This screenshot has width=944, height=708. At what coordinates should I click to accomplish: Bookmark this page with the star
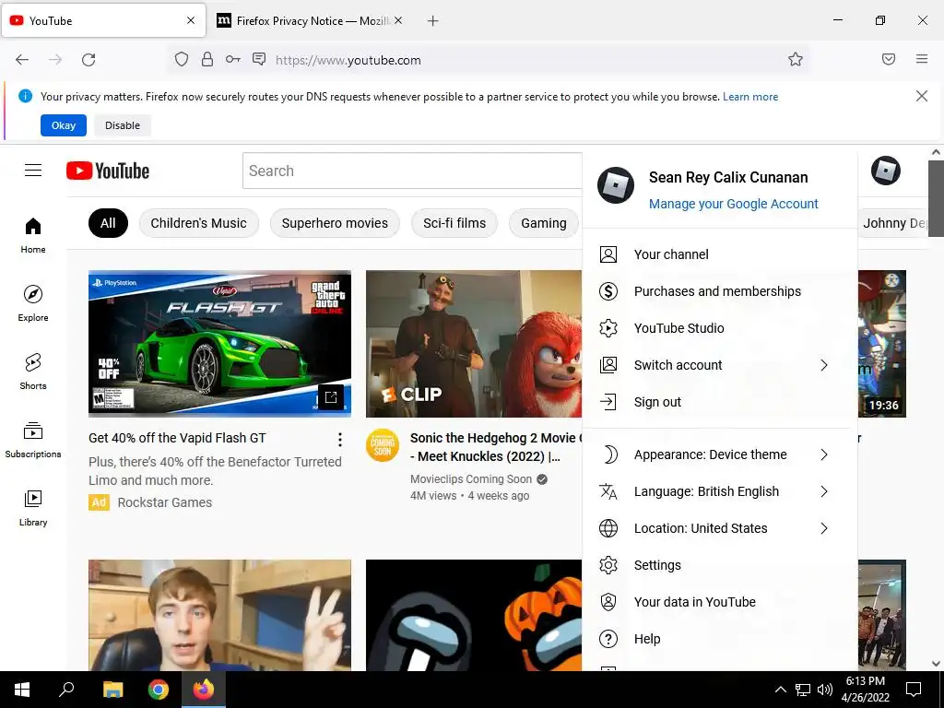click(x=796, y=59)
